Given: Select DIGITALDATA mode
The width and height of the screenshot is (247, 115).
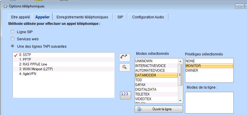Looking at the screenshot, I should (x=156, y=90).
